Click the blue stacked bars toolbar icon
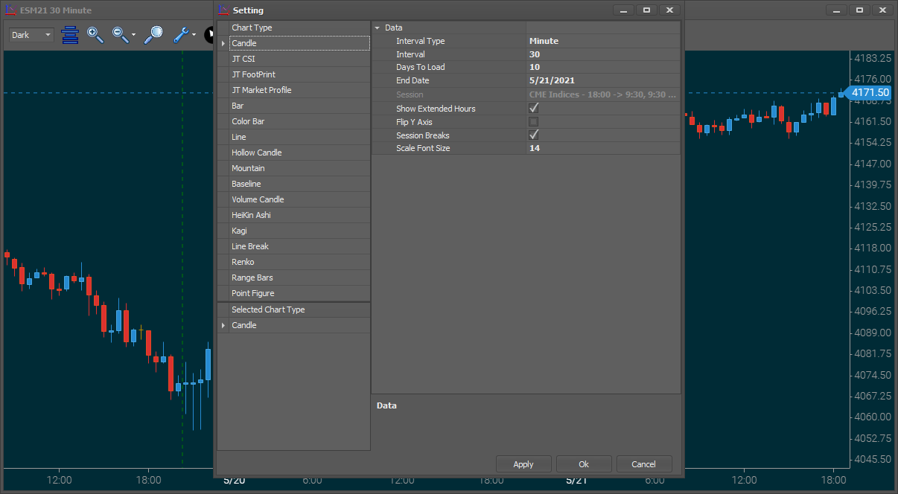Screen dimensions: 898x494 click(x=70, y=35)
